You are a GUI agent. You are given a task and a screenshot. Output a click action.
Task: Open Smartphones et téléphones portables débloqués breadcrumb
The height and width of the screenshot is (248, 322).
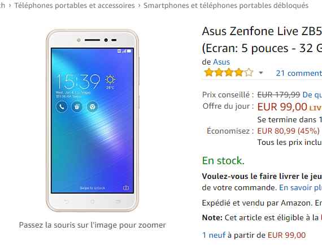click(x=226, y=6)
